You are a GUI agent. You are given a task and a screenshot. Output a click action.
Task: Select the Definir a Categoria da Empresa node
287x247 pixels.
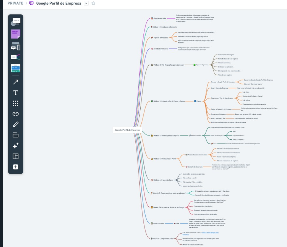pos(221,110)
